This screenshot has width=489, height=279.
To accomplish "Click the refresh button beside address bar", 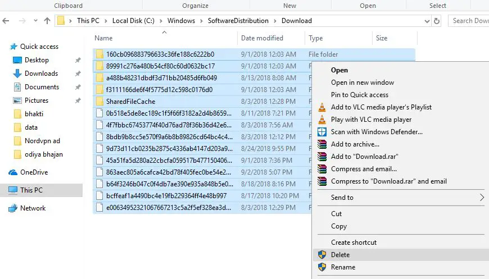I will coord(437,21).
